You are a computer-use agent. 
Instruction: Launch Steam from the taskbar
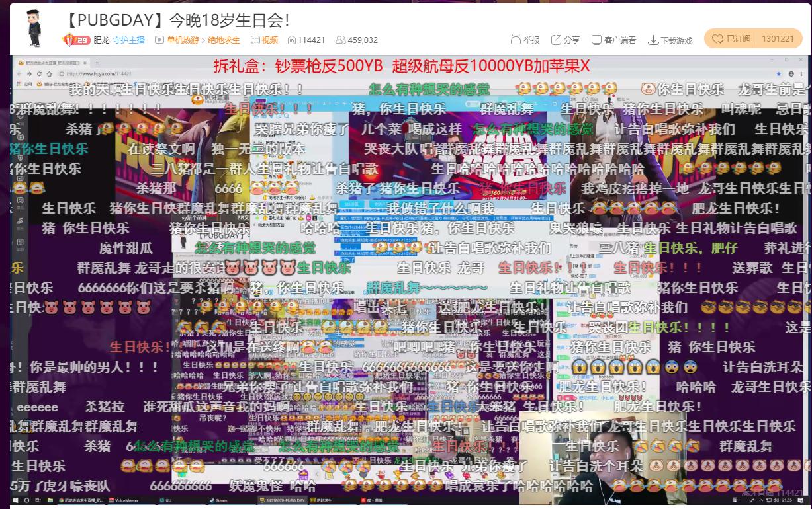coord(218,501)
